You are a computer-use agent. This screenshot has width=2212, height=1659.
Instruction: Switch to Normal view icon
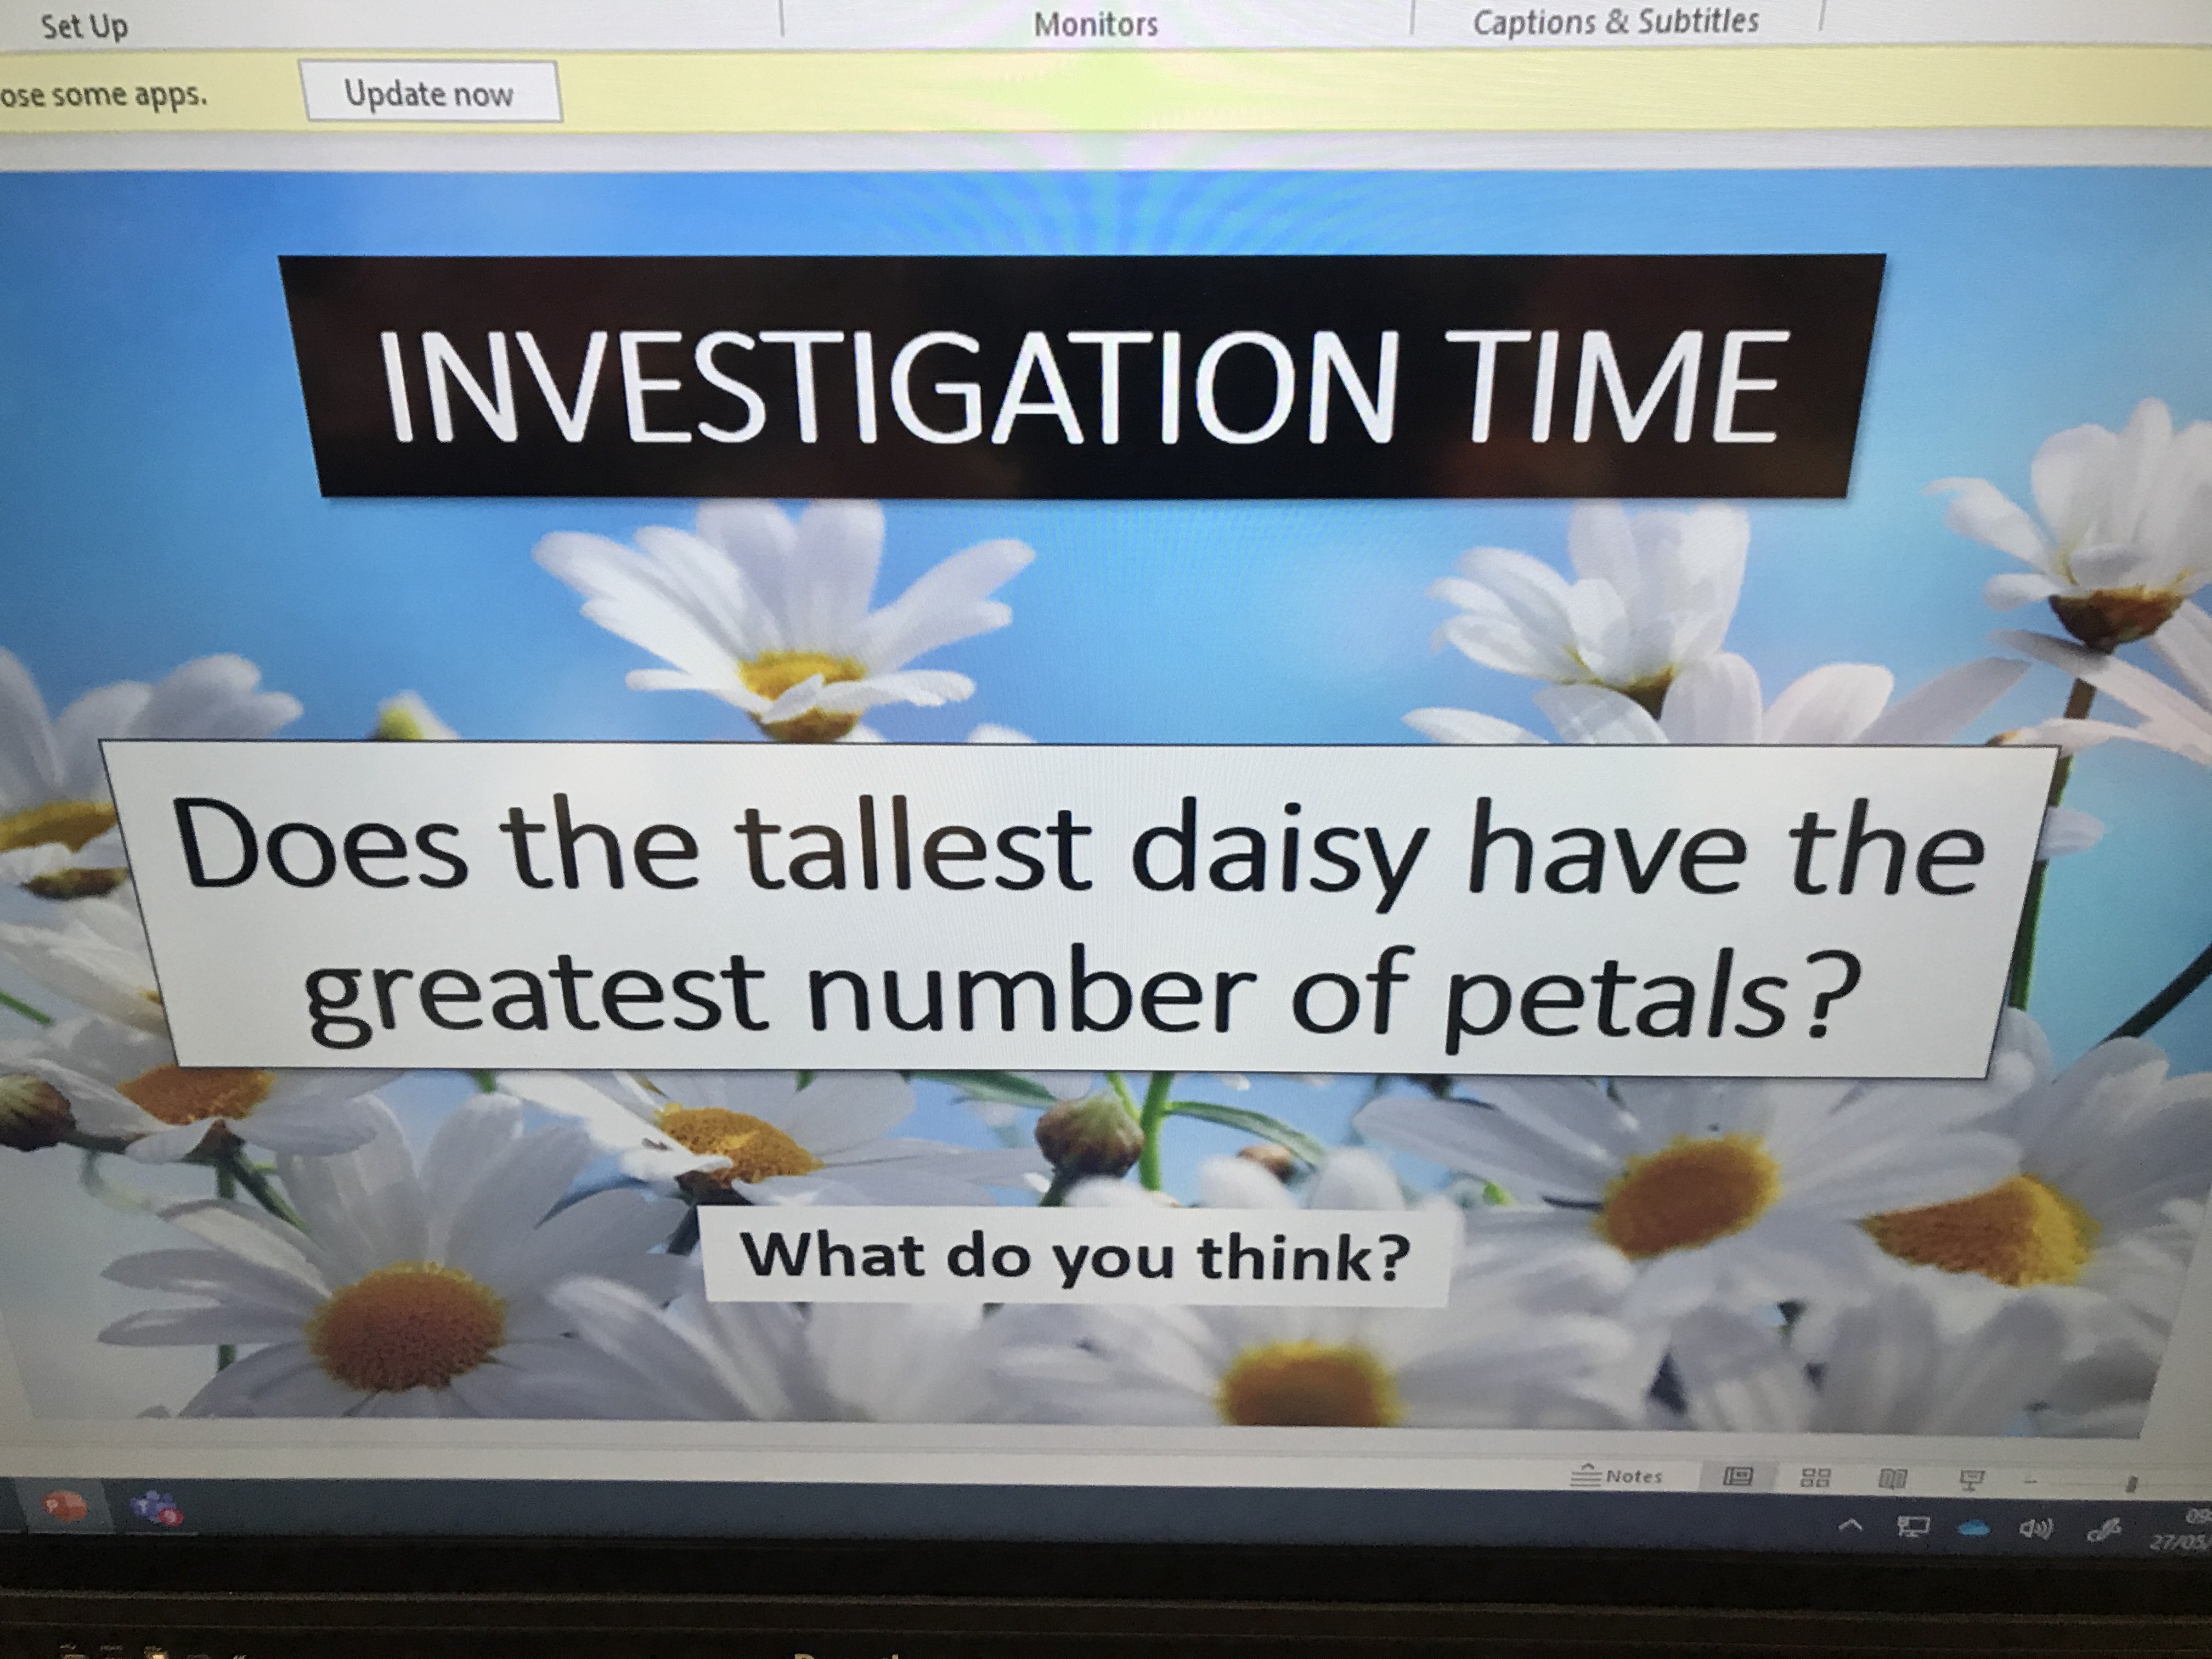1738,1476
